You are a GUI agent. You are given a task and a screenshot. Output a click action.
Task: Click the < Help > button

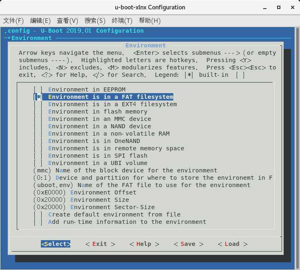tap(144, 244)
